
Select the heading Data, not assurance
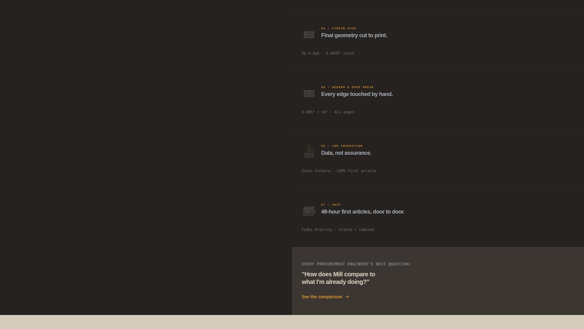[x=346, y=153]
